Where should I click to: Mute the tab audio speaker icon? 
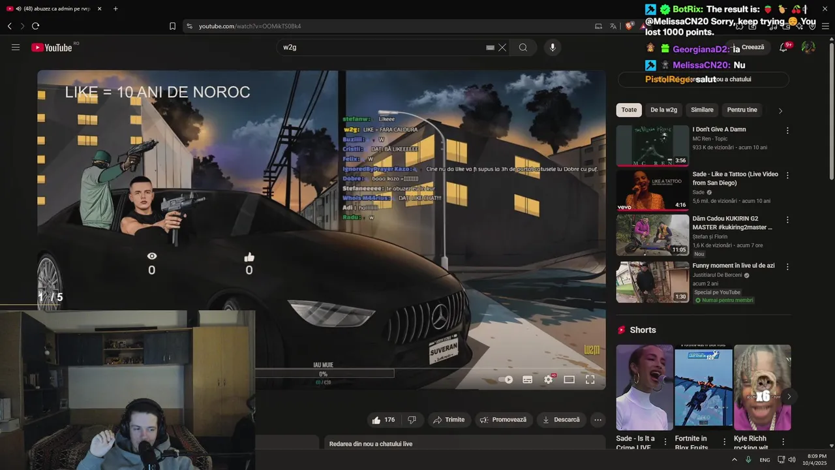pos(18,8)
